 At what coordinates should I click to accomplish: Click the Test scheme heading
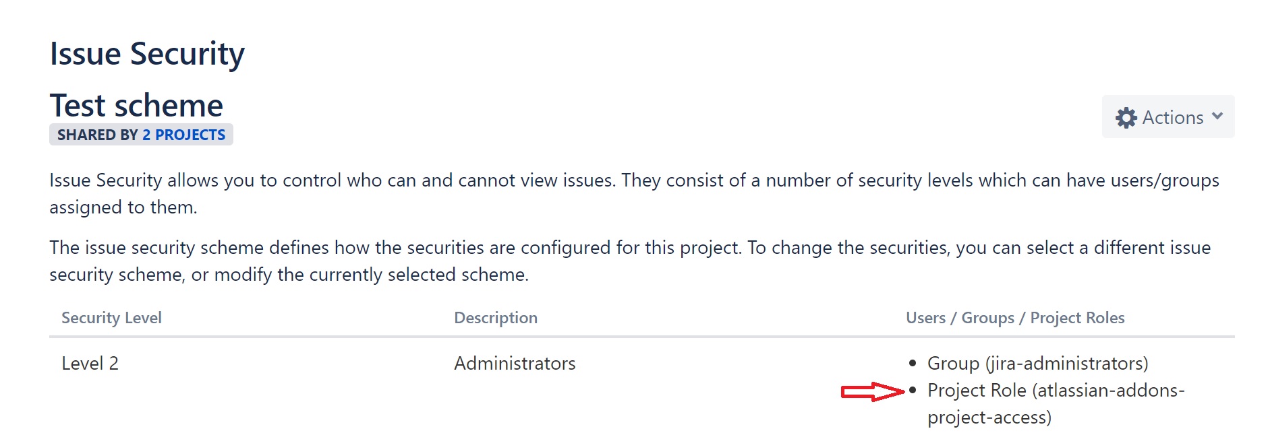coord(137,104)
